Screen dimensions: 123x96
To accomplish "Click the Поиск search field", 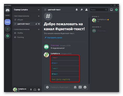I will click(x=99, y=10).
